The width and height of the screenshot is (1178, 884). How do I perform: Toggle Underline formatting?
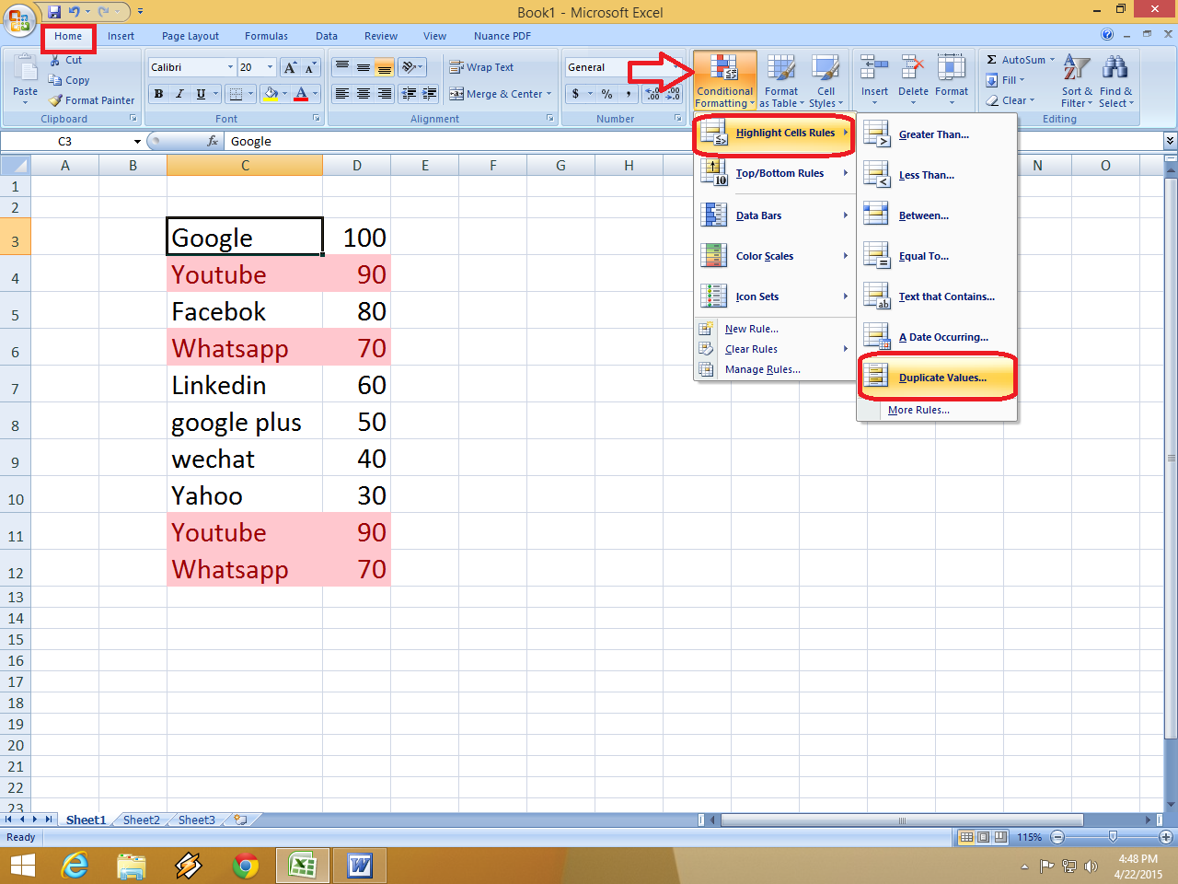[x=201, y=94]
